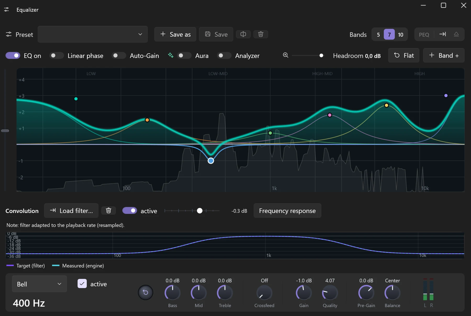Click the 4.07 Quality value

(x=330, y=281)
